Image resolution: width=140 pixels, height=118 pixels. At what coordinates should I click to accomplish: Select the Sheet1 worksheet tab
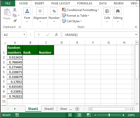[33, 109]
